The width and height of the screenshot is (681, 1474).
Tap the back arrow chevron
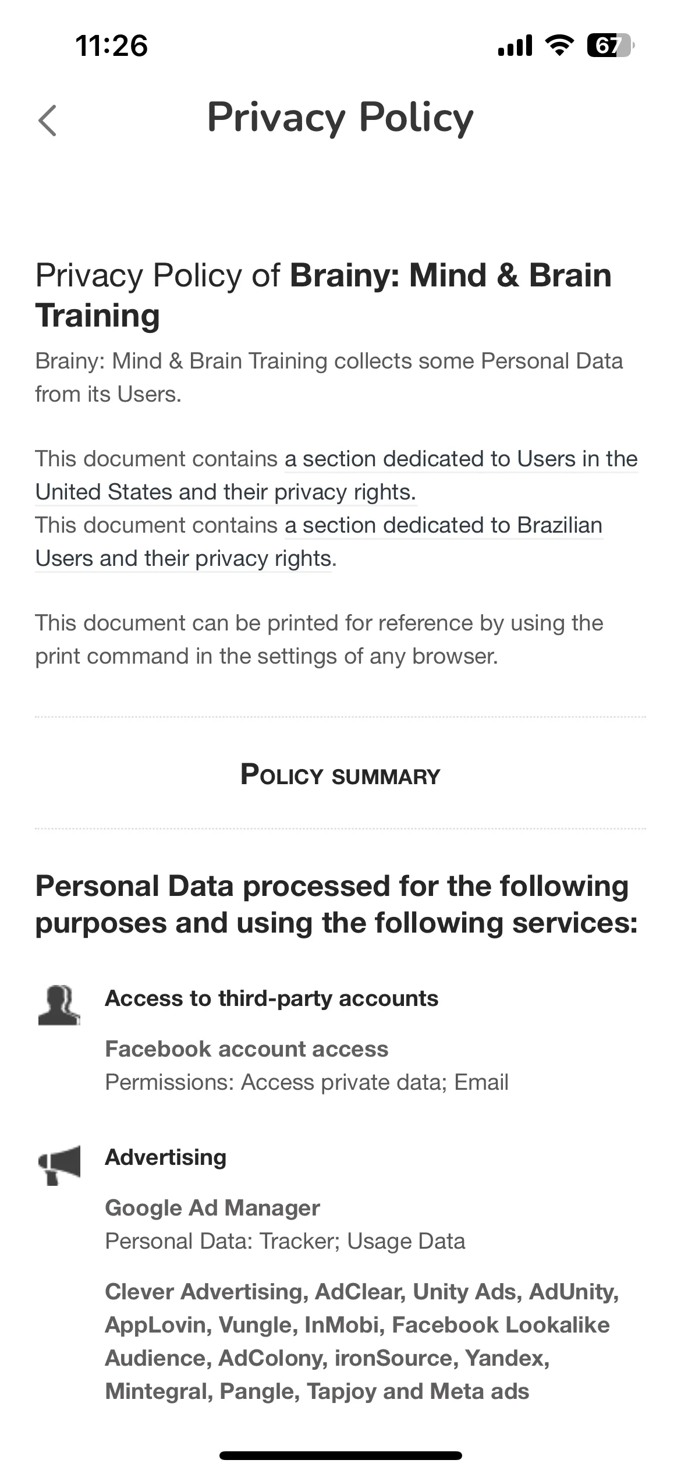(48, 121)
